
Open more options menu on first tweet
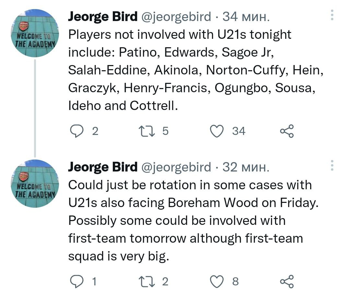332,15
